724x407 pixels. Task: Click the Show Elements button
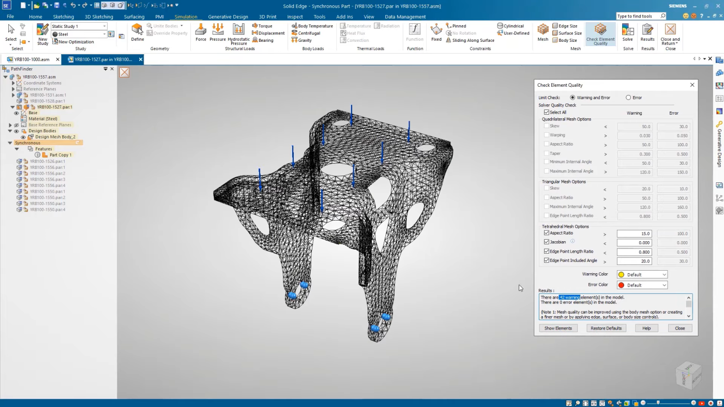point(558,328)
